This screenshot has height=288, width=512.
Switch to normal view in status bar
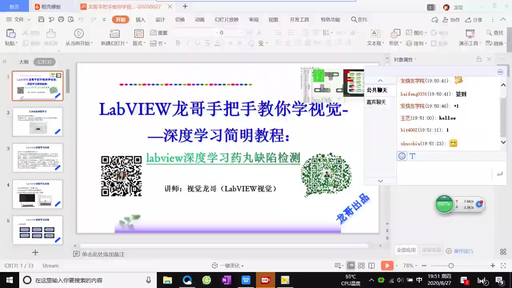(351, 266)
